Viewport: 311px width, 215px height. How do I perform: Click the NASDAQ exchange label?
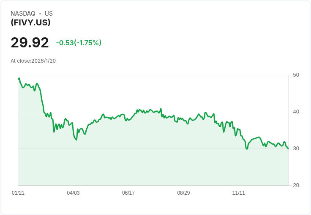(x=23, y=14)
